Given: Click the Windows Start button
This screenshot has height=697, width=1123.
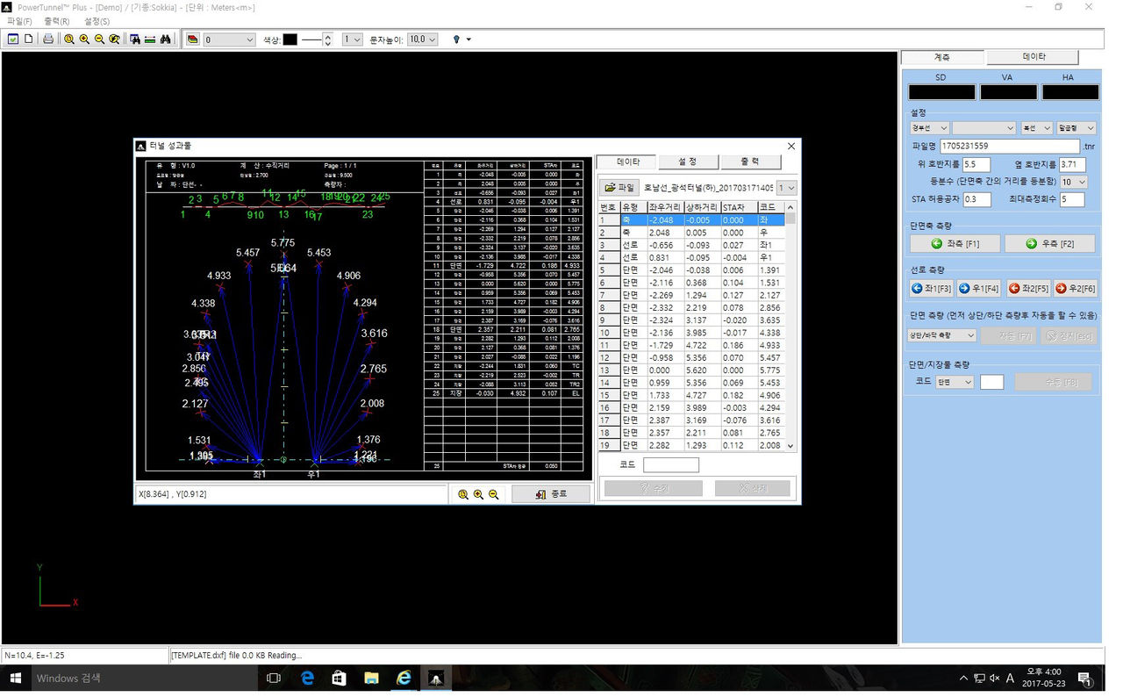Looking at the screenshot, I should [x=15, y=678].
